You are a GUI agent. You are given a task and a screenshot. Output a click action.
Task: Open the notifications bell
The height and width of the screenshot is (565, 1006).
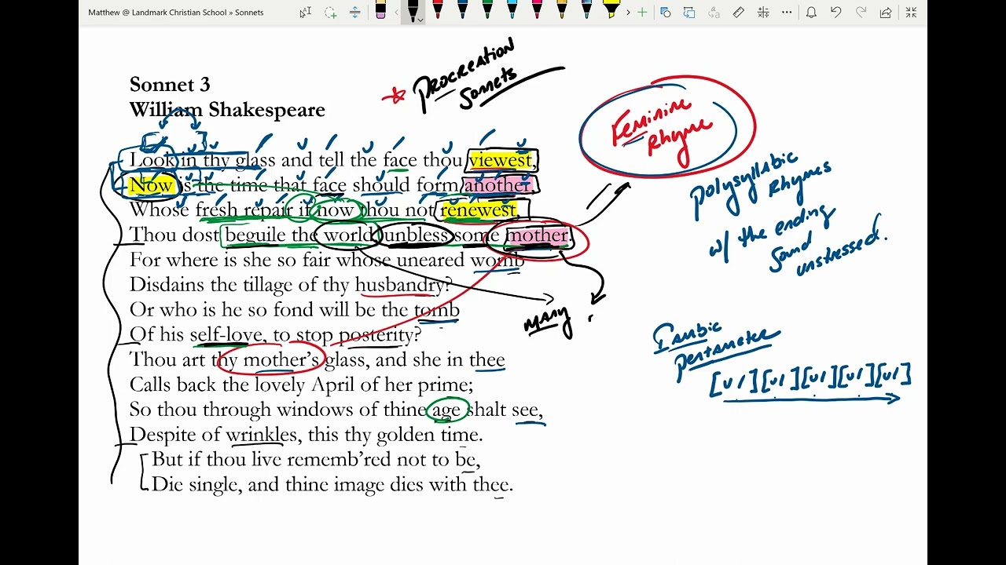click(x=811, y=13)
